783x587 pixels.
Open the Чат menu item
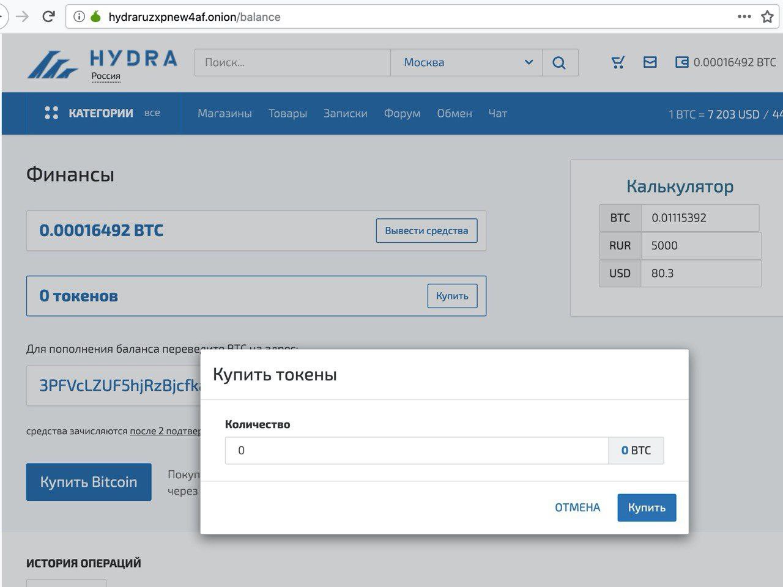[x=497, y=113]
